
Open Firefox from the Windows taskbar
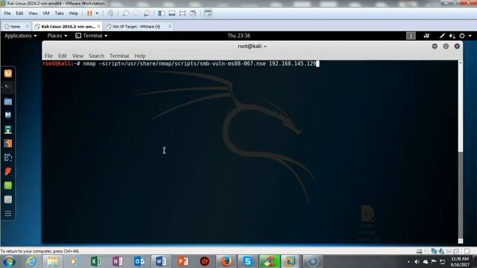pos(226,261)
